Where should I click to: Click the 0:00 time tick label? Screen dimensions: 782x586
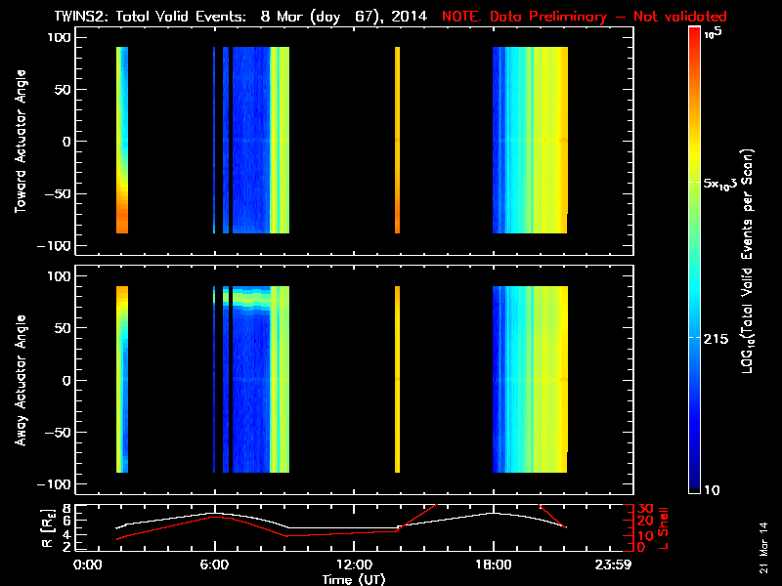[87, 565]
